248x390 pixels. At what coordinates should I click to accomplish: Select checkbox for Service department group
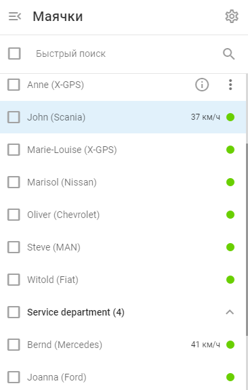point(14,312)
